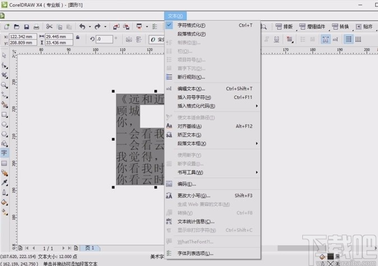This screenshot has height=266, width=378.
Task: Toggle the character formatting A button
Action: 325,39
